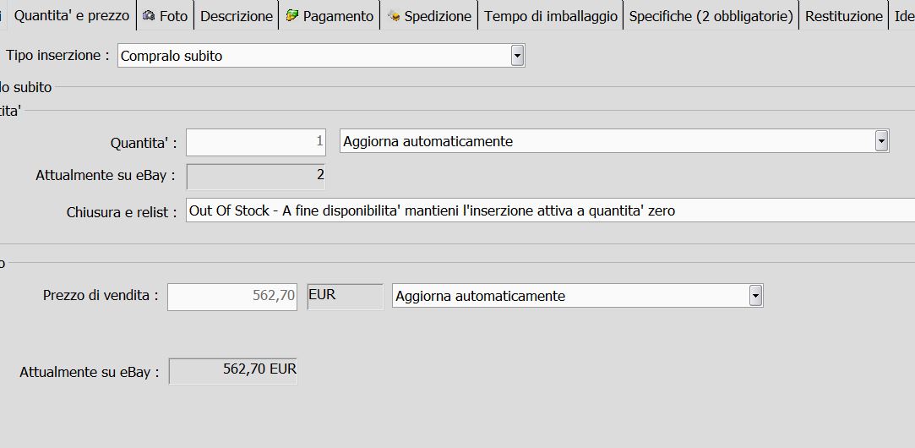Open the Chiusura e relist Out Of Stock selector

point(549,210)
